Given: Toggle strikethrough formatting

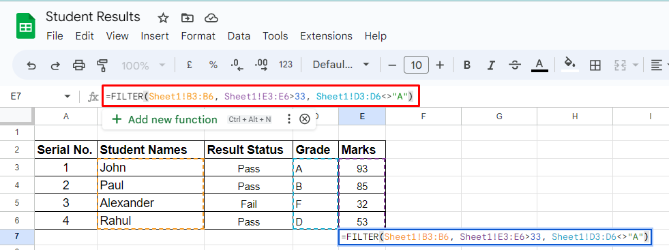Looking at the screenshot, I should [516, 65].
